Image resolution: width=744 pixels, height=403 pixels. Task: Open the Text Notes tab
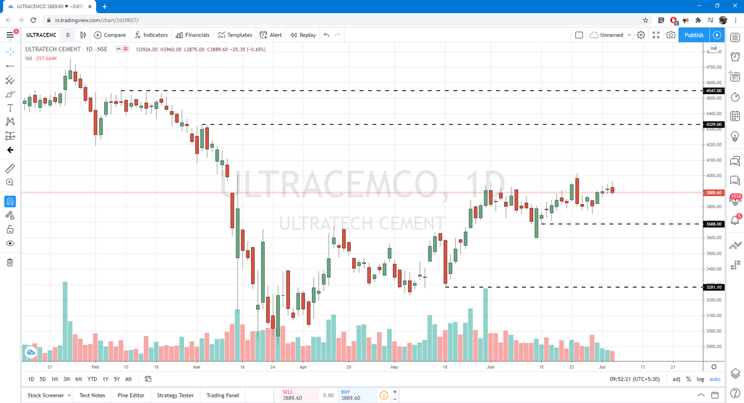[92, 395]
